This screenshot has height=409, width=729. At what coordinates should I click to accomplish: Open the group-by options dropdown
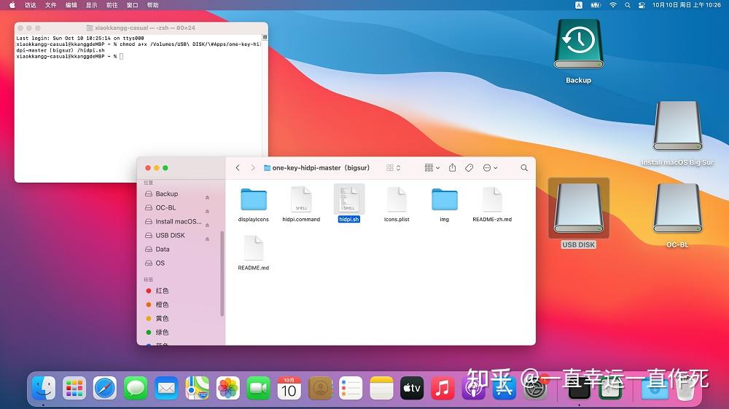click(x=432, y=167)
